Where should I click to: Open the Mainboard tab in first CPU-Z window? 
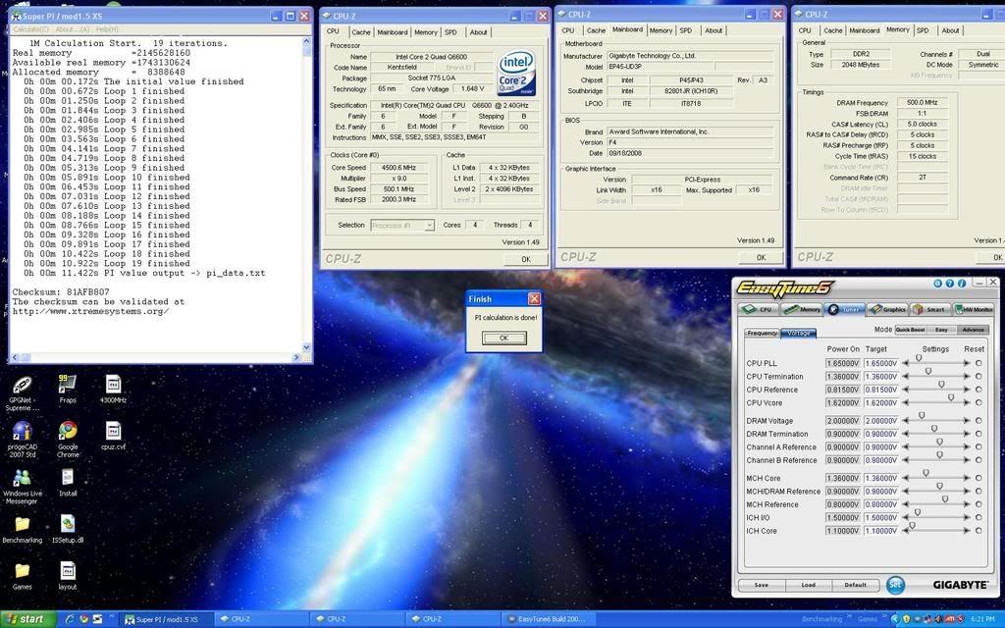[393, 32]
